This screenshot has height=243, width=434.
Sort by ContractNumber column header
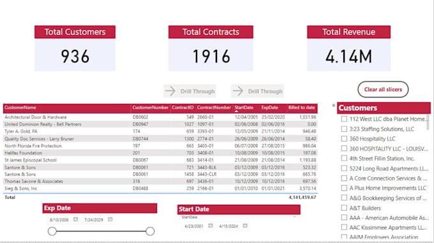(214, 108)
